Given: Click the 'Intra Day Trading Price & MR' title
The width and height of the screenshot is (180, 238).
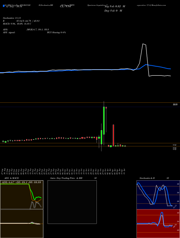Looking at the screenshot, I should [66, 178].
